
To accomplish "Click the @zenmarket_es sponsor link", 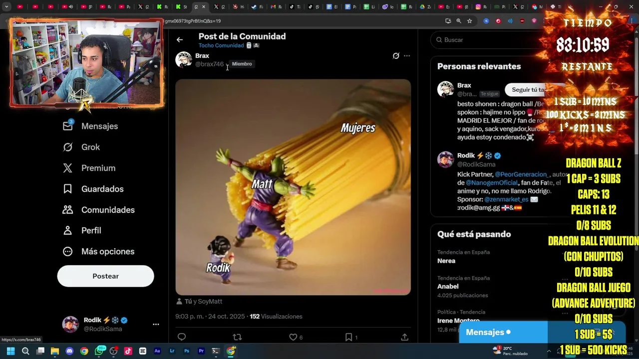I will [x=506, y=199].
